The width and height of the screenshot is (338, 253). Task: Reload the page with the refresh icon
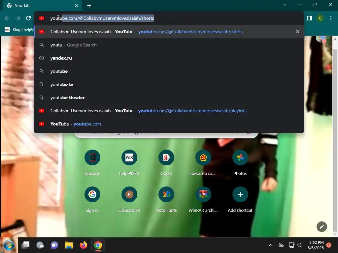point(28,18)
